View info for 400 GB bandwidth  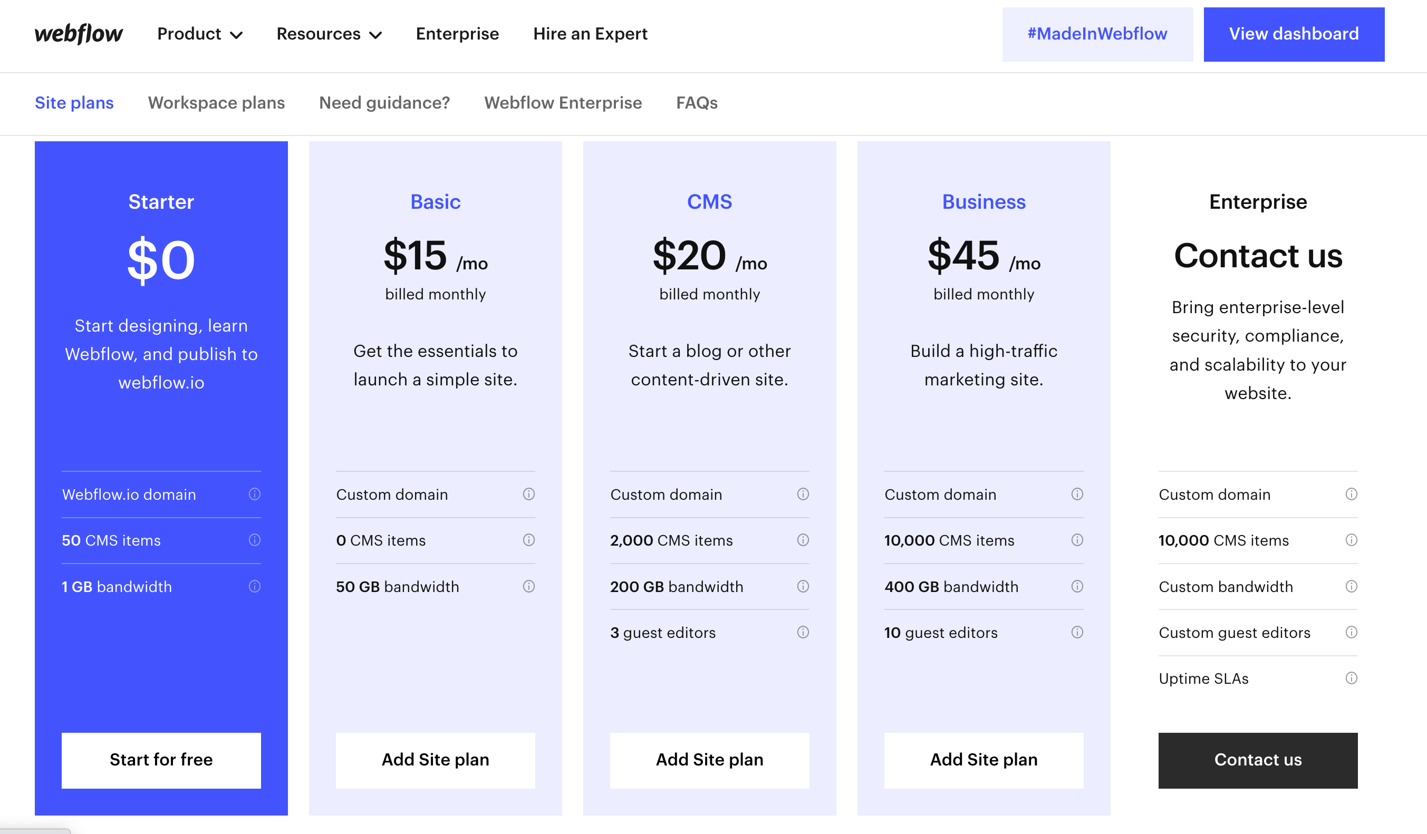click(x=1077, y=587)
